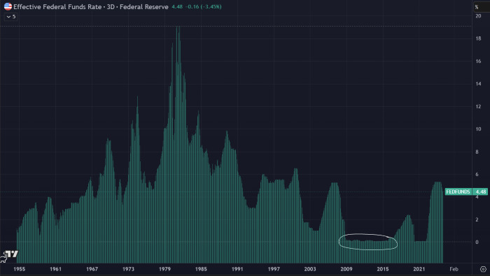
Task: Click the 12 price scale label
Action: [478, 107]
